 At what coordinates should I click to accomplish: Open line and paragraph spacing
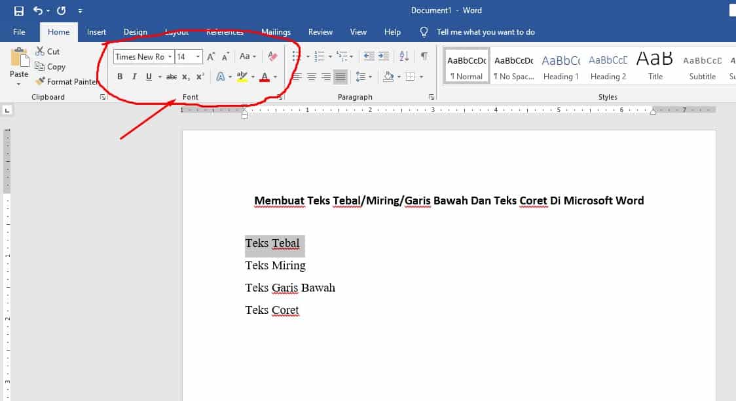pyautogui.click(x=364, y=77)
